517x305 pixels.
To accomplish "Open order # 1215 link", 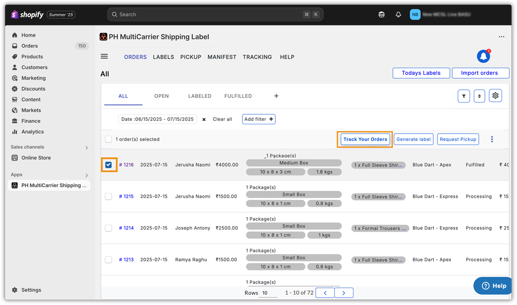I will coord(126,196).
